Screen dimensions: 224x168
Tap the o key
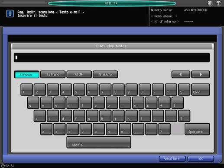[138, 103]
